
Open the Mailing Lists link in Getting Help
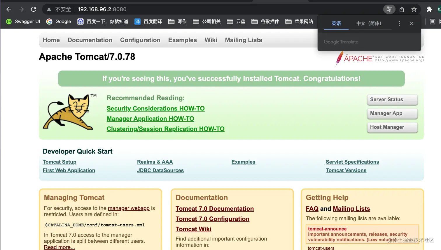click(351, 209)
